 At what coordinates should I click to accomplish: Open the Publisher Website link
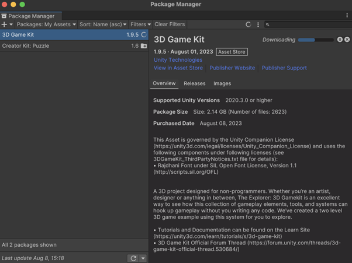pos(232,68)
